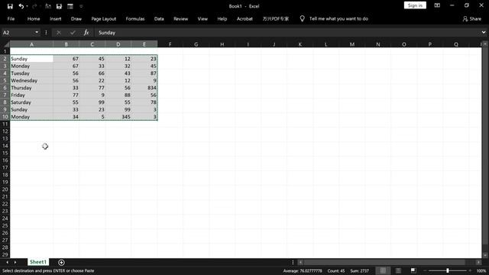
Task: Select the Page Layout tab
Action: [x=104, y=18]
